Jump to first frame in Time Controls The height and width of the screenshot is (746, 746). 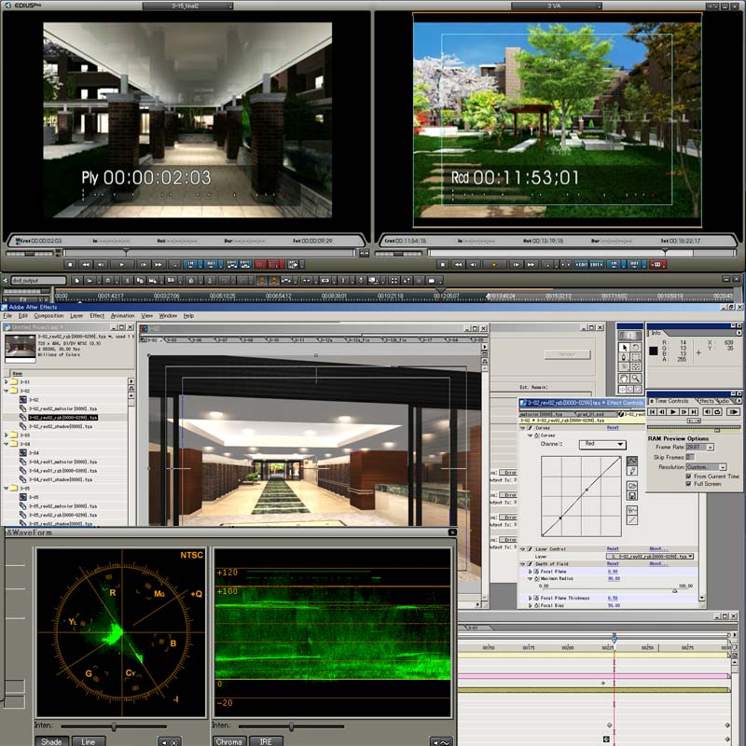click(x=652, y=411)
